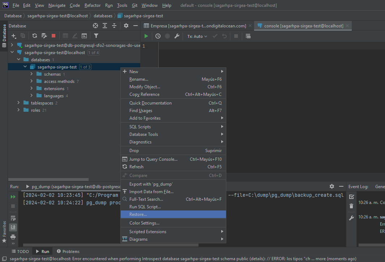Clear the Event Log with trash icon
385x262 pixels.
tap(352, 206)
